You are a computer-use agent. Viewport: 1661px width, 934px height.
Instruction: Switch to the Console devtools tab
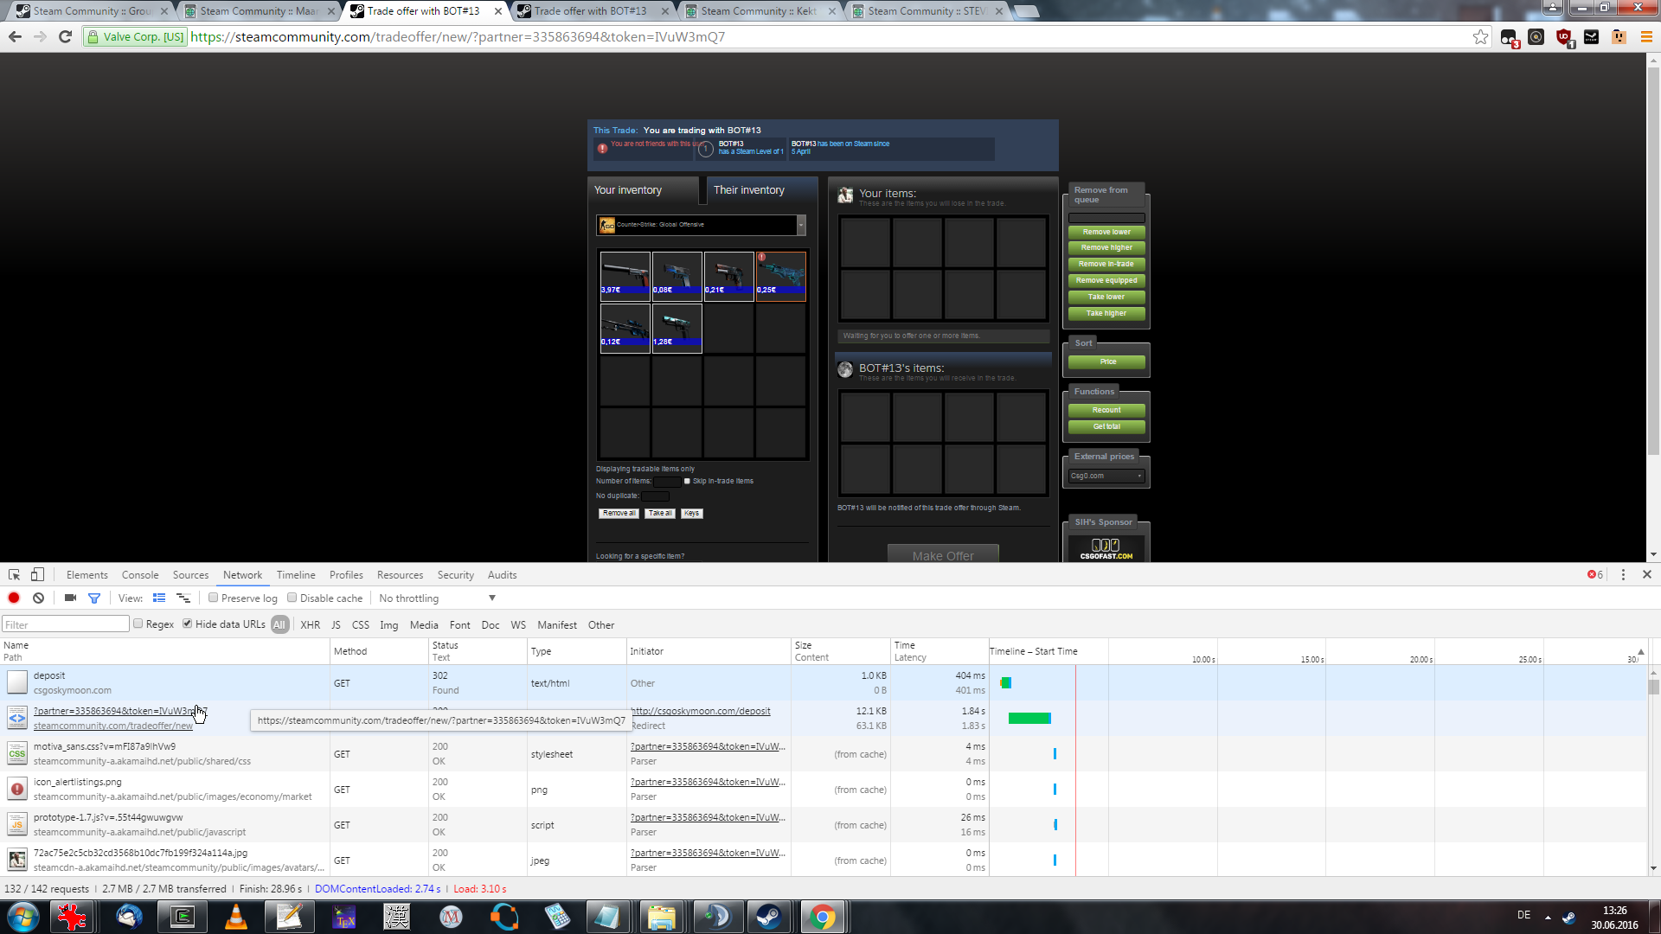[x=140, y=575]
